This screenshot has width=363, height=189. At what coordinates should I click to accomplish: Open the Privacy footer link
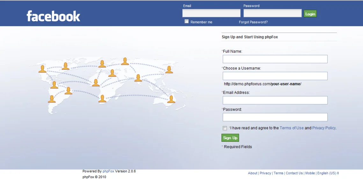(265, 173)
